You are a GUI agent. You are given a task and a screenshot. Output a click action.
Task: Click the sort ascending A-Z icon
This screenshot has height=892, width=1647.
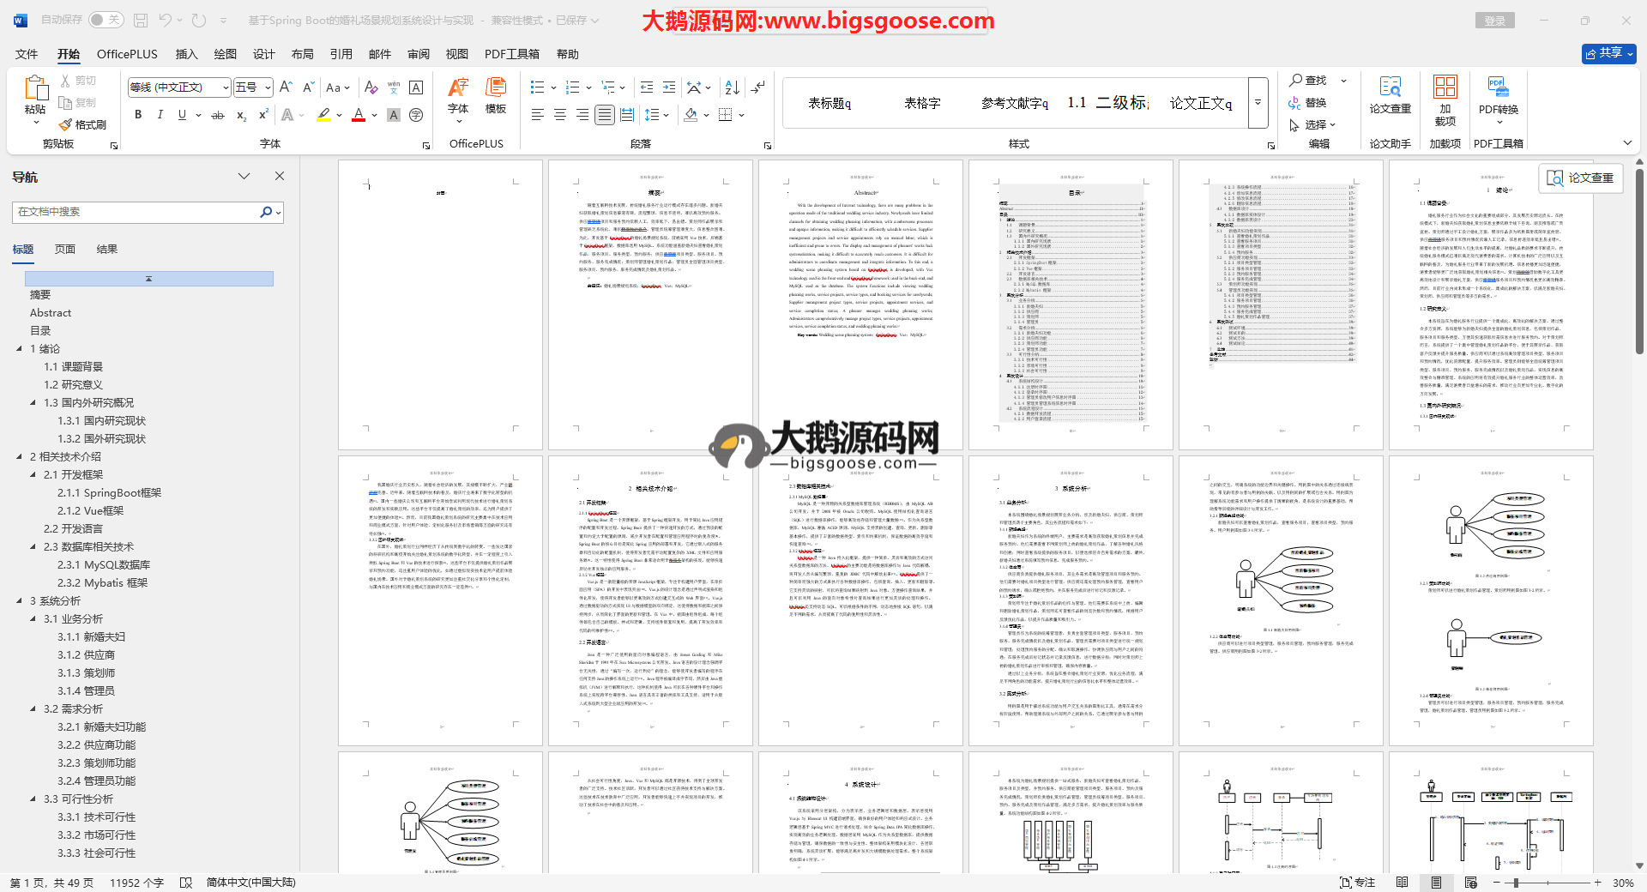tap(732, 87)
